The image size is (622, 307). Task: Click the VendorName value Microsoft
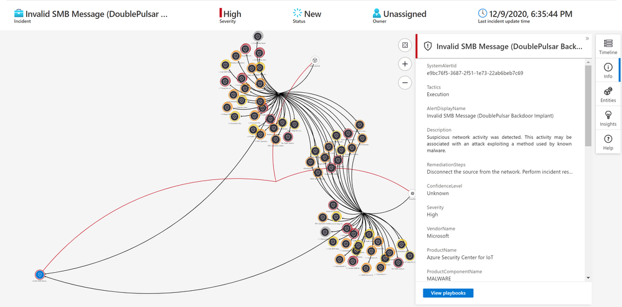point(438,236)
